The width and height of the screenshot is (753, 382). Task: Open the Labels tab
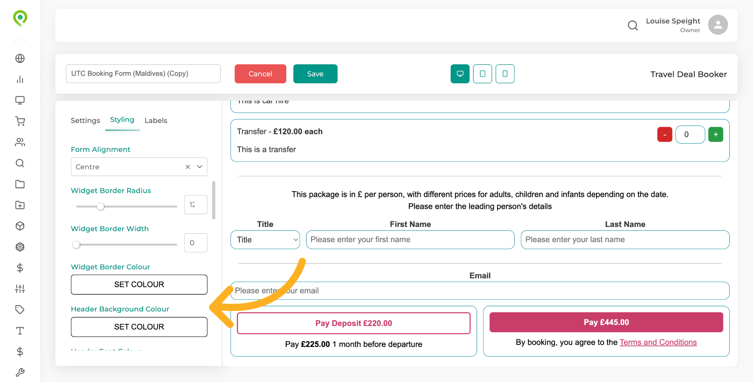[156, 121]
